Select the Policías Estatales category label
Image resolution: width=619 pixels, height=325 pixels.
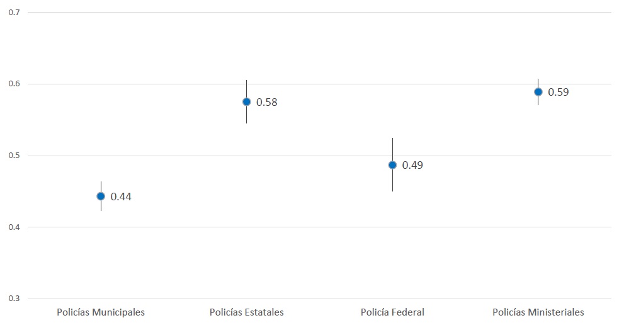click(x=247, y=312)
